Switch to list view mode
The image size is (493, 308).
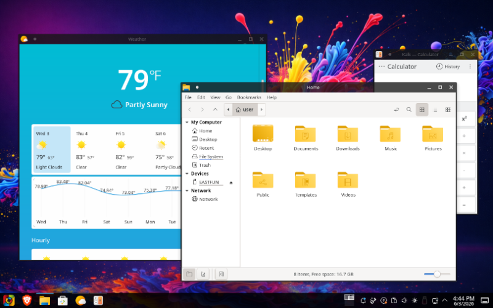click(435, 110)
